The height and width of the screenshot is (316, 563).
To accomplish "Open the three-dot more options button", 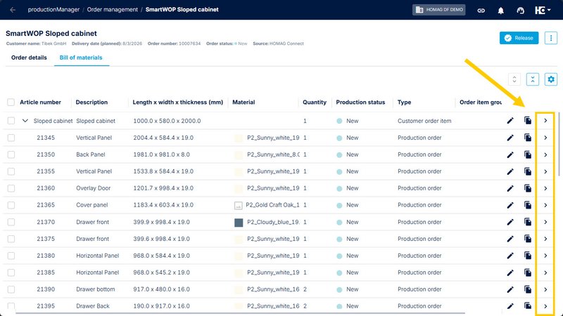I will click(551, 38).
